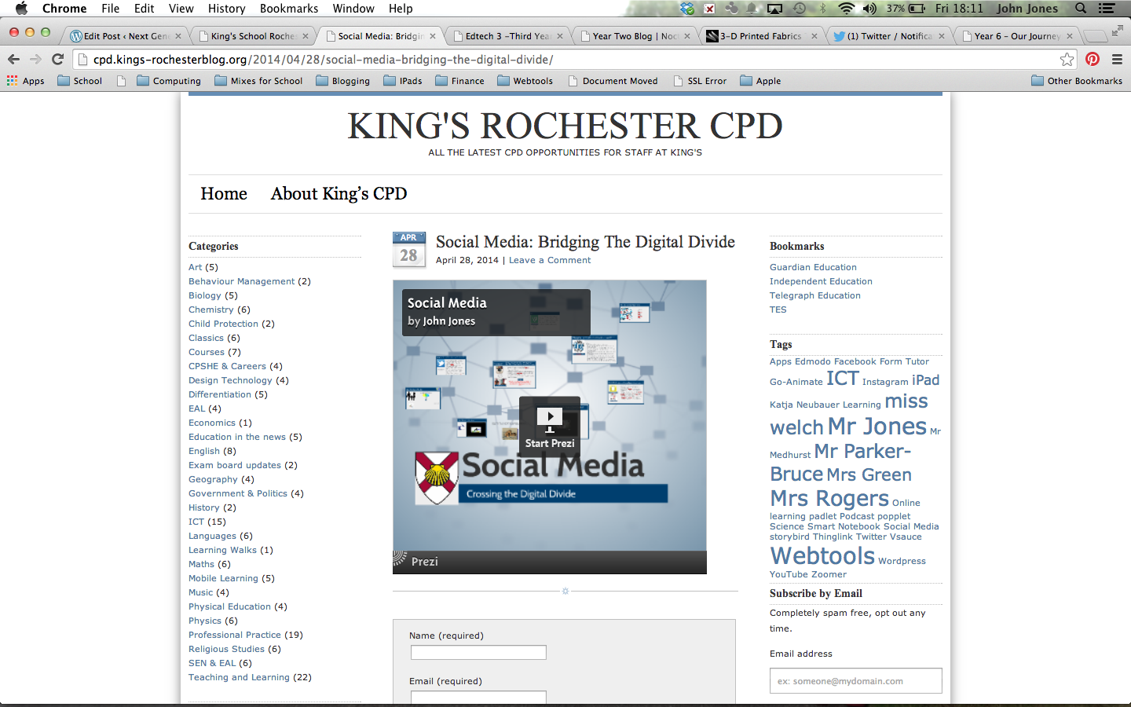Open the Chrome hamburger menu
This screenshot has width=1131, height=707.
coord(1117,59)
